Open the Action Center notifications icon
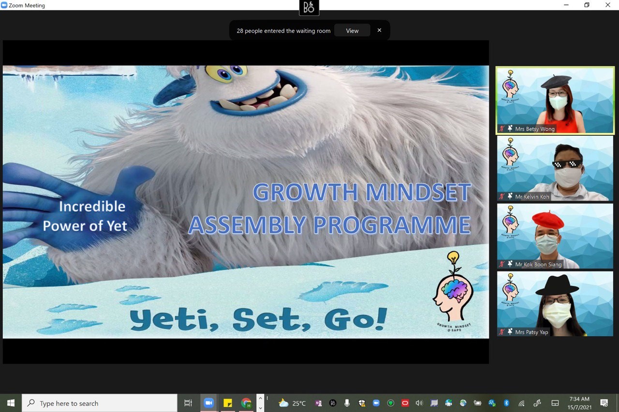619x412 pixels. 604,403
